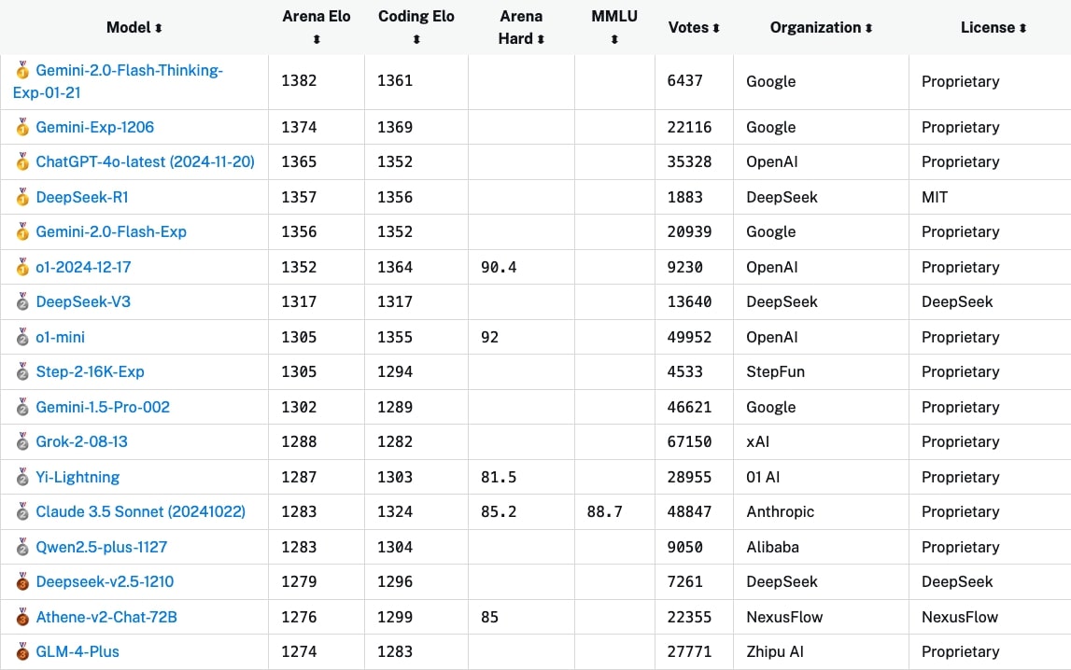Viewport: 1071px width, 670px height.
Task: Open Claude 3.5 Sonnet (20241022) link
Action: pyautogui.click(x=140, y=511)
